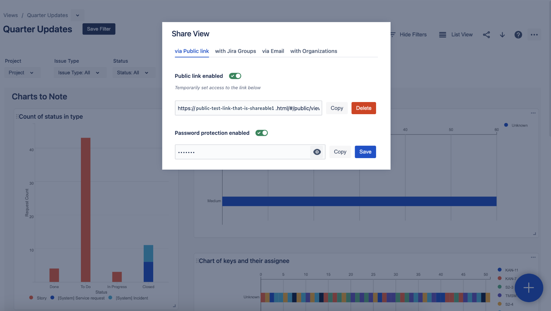
Task: Disable the Public link enabled toggle
Action: [235, 76]
